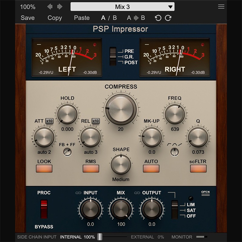Click the Q value 0.073

point(198,152)
